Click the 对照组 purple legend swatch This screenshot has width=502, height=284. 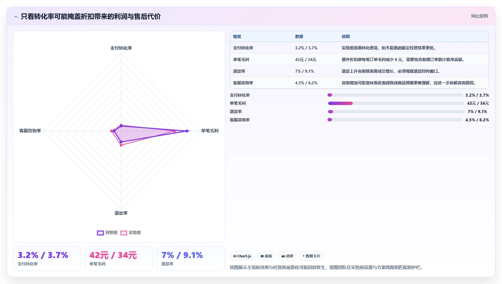click(x=100, y=233)
